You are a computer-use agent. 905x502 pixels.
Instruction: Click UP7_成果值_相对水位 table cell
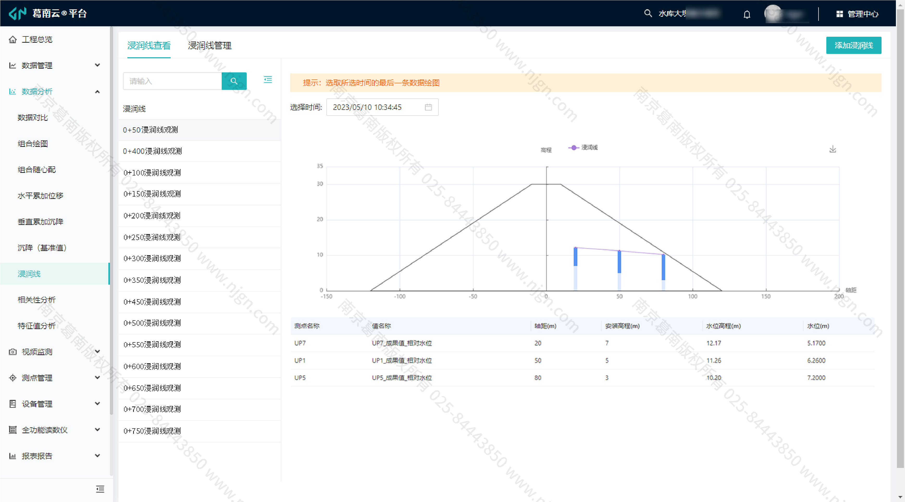(x=402, y=343)
